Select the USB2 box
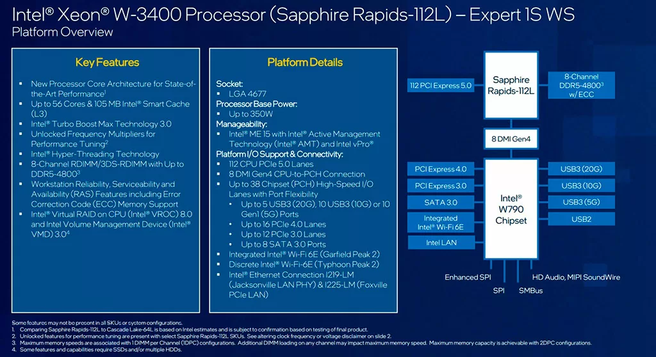 [581, 219]
